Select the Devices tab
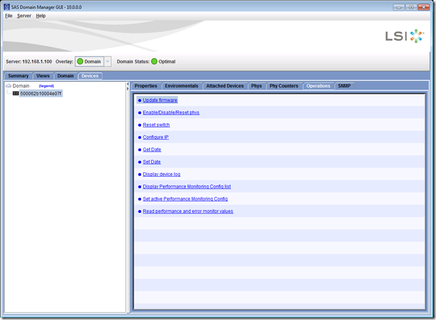The image size is (436, 320). point(90,76)
